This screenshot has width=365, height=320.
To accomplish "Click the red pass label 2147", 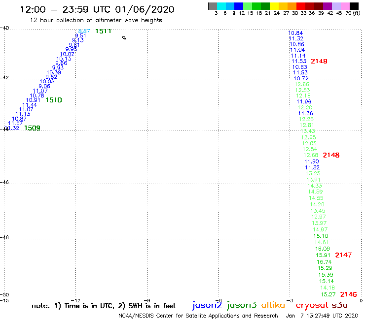I will click(x=343, y=255).
